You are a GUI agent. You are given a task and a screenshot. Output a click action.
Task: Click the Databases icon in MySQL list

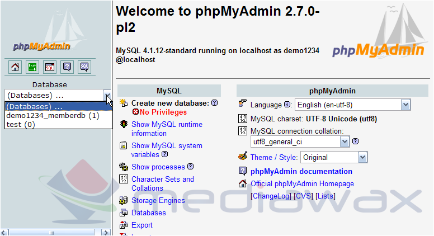[x=124, y=213]
